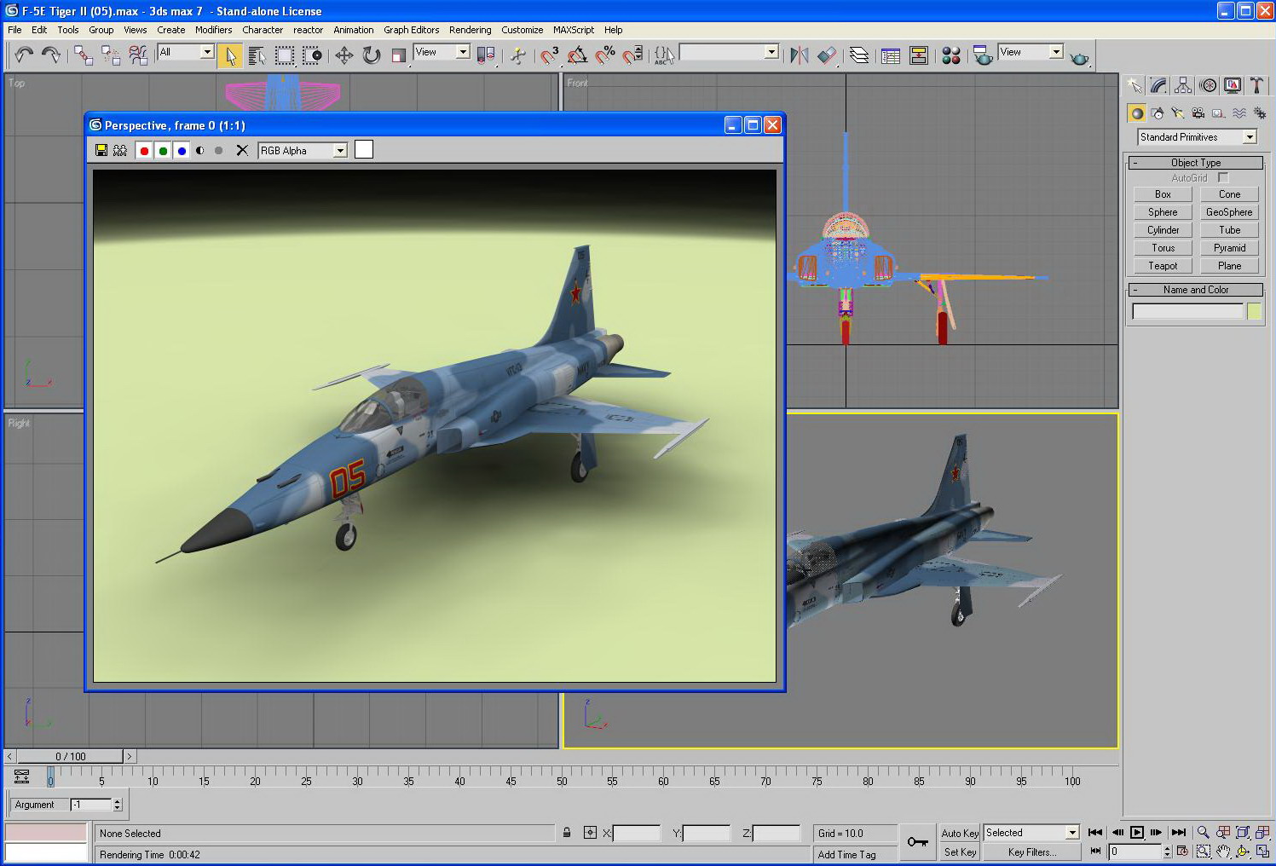1276x866 pixels.
Task: Open Curve Editor icon in toolbar
Action: (891, 55)
